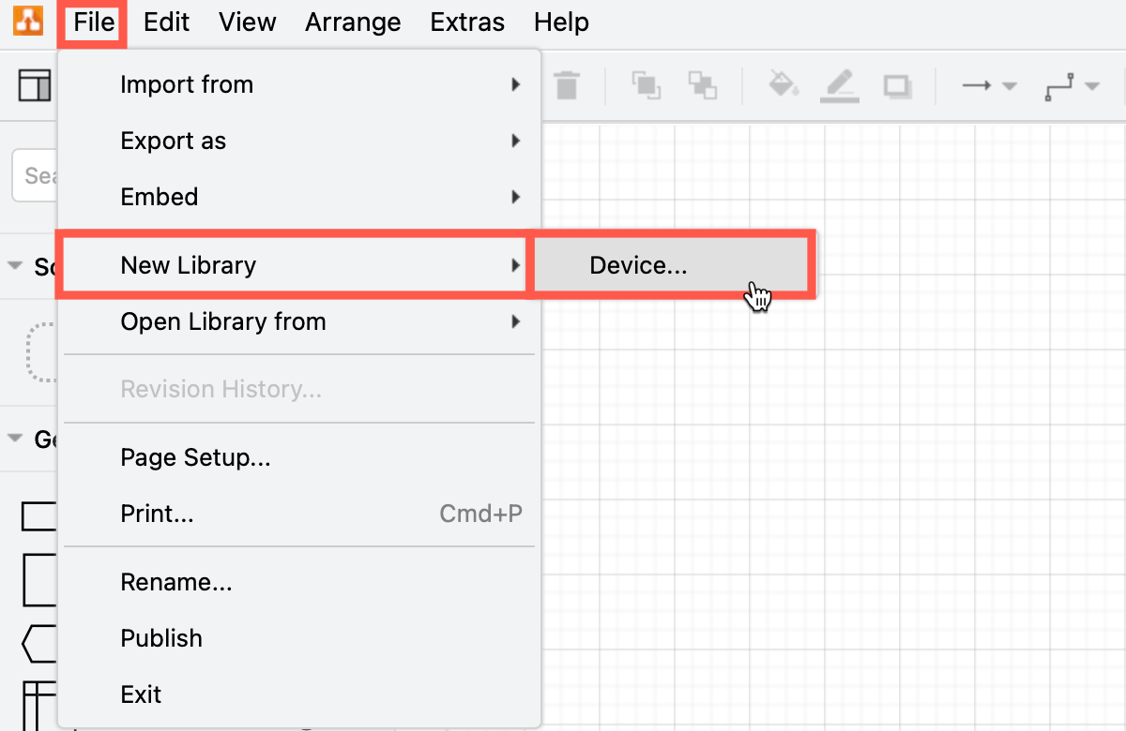This screenshot has height=731, width=1126.
Task: Toggle the format panel icon
Action: click(35, 85)
